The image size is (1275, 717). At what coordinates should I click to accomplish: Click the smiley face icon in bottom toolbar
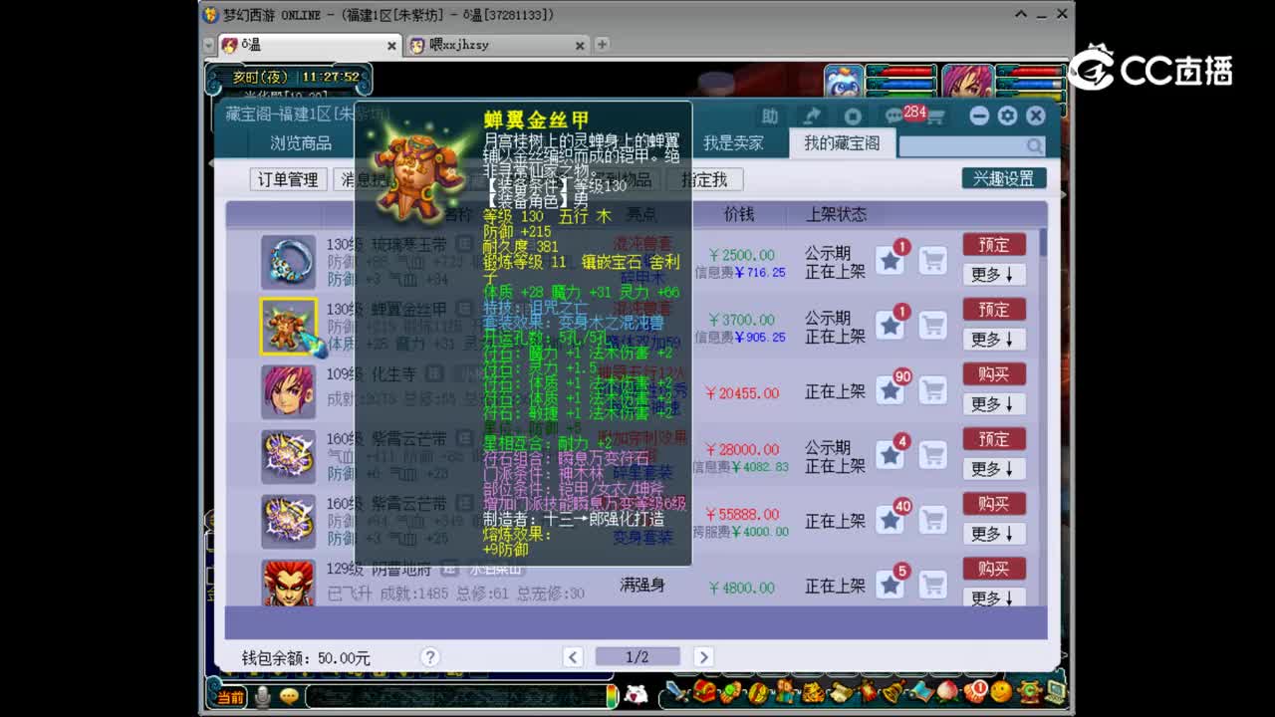click(1001, 692)
